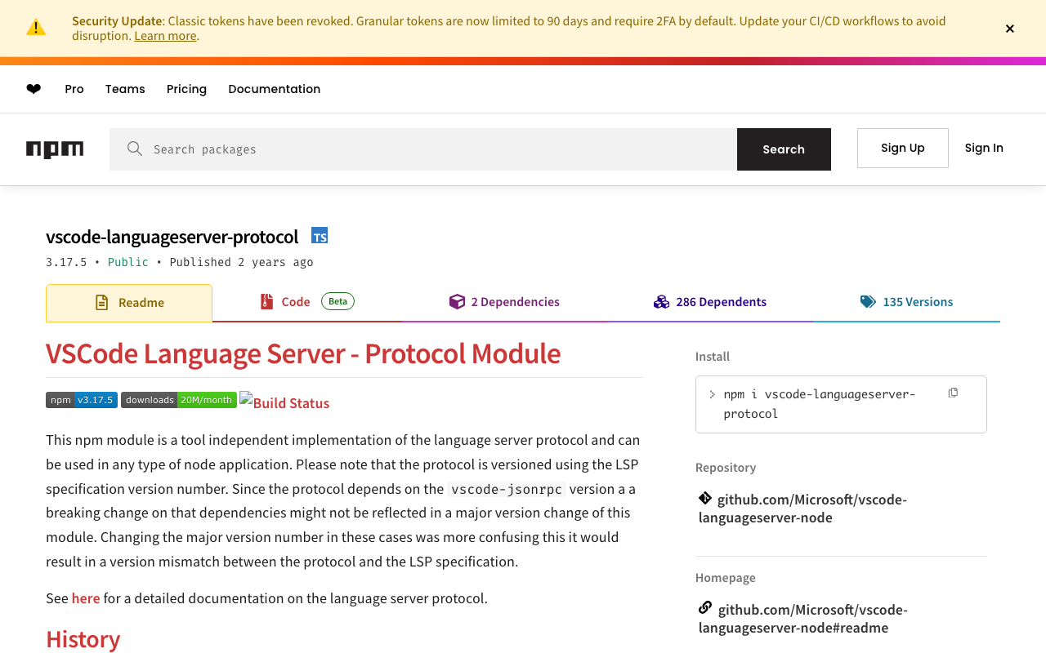Viewport: 1046px width, 653px height.
Task: Click the Sign Up button
Action: point(903,148)
